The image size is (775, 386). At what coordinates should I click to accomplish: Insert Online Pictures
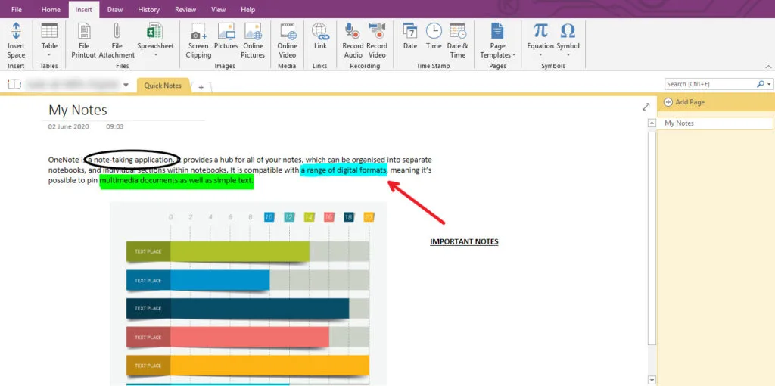pyautogui.click(x=253, y=41)
